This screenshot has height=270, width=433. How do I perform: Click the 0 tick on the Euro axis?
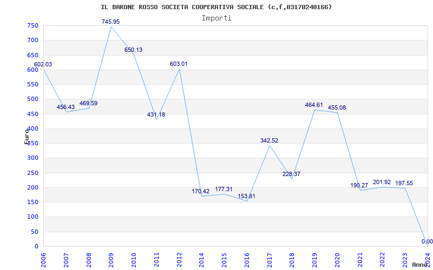point(36,247)
